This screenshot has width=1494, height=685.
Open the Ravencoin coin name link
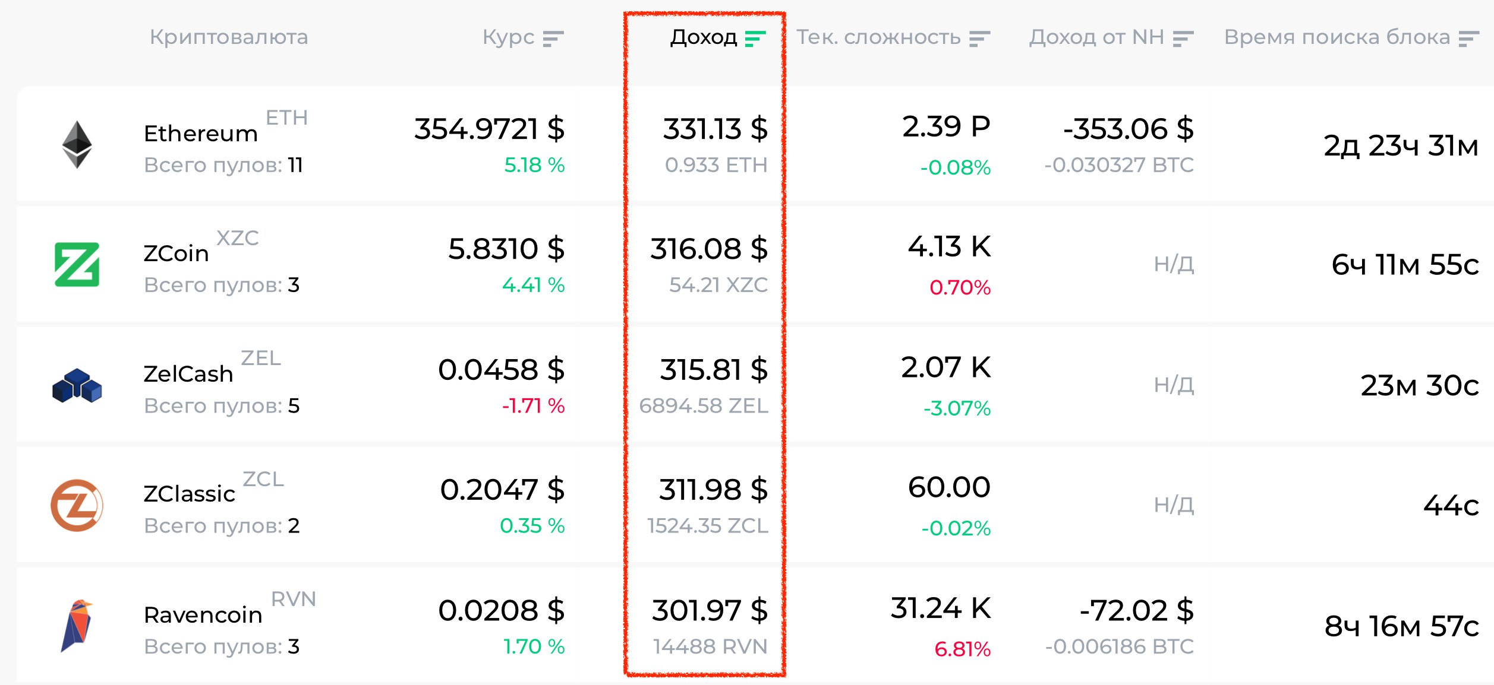click(203, 615)
